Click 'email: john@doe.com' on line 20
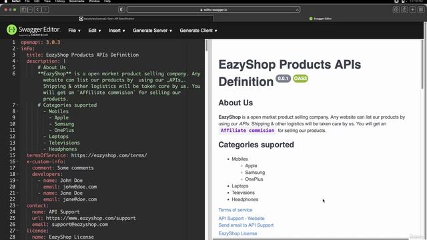 70,187
